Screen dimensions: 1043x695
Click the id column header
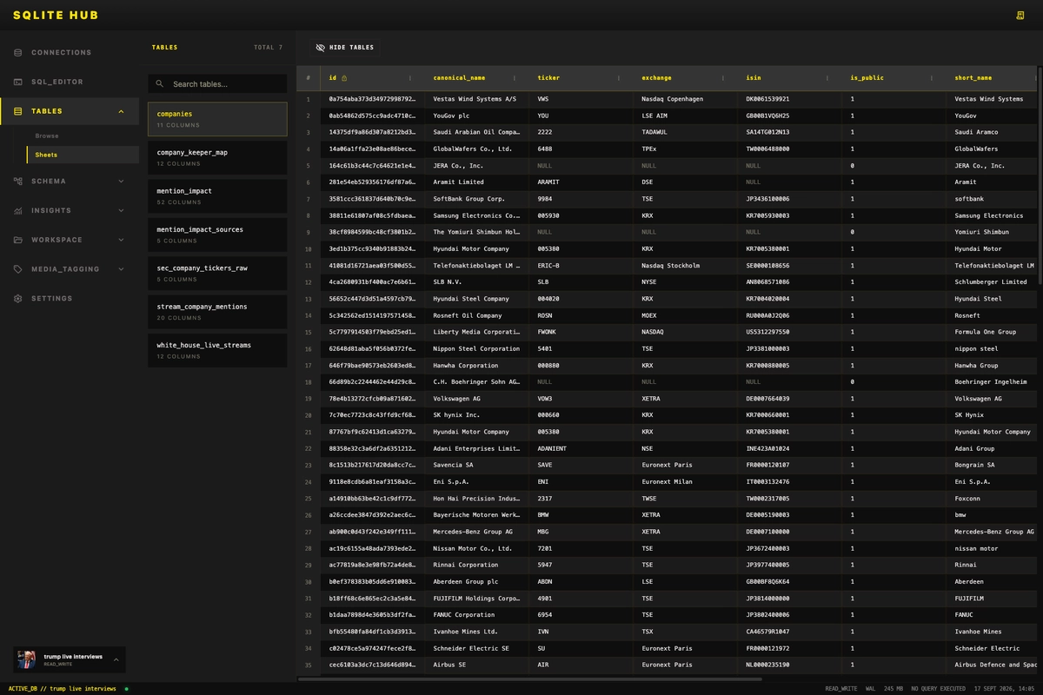click(372, 78)
